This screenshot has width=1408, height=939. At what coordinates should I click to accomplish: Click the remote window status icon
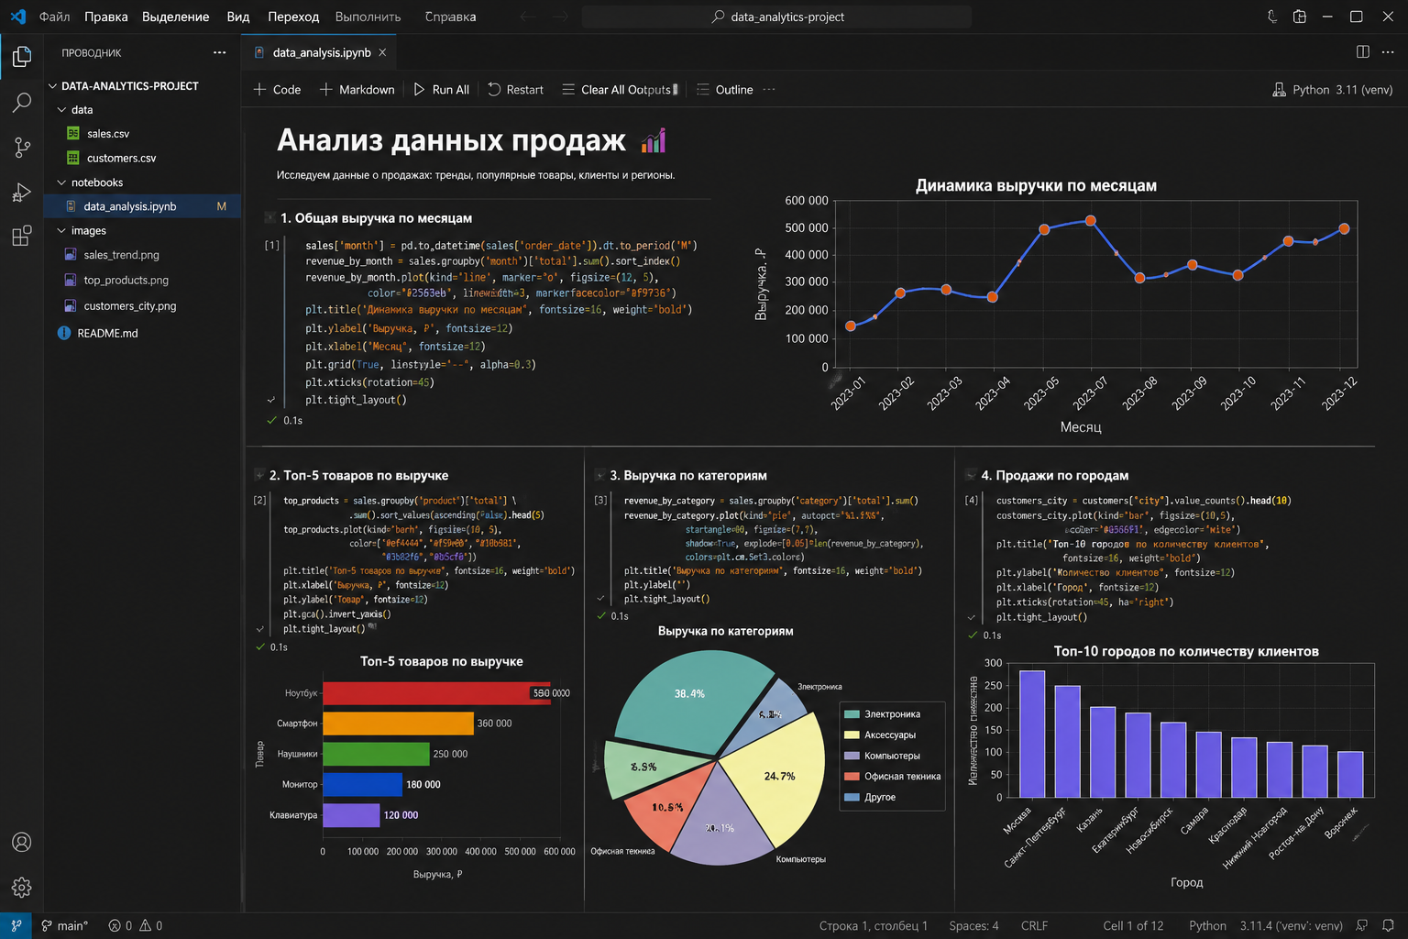click(16, 925)
